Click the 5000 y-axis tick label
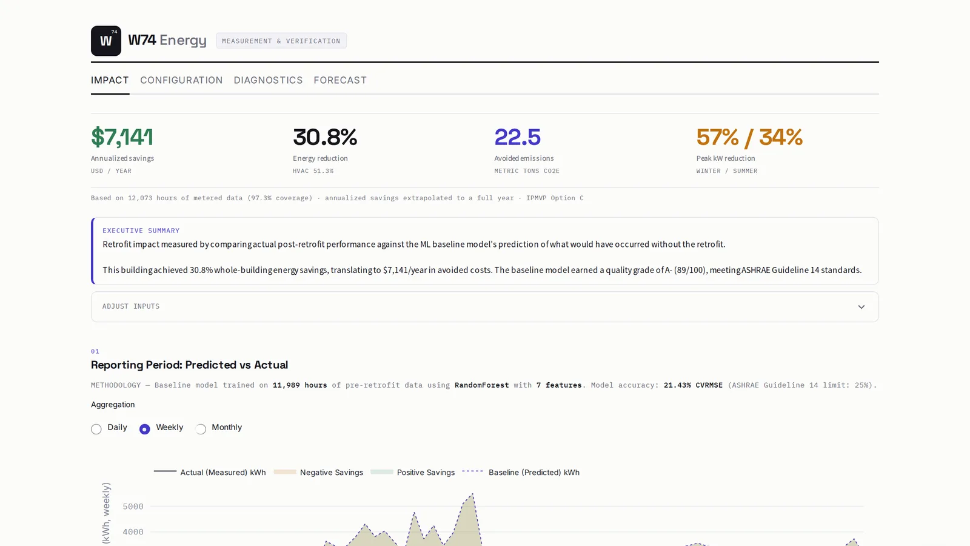This screenshot has height=546, width=970. [x=133, y=507]
